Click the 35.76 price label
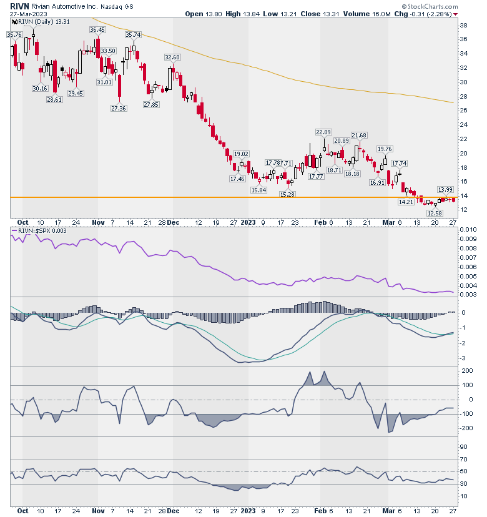The height and width of the screenshot is (517, 487). pos(14,34)
